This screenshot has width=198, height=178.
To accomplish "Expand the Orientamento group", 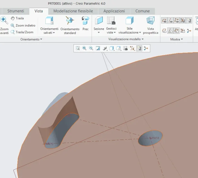I will point(31,39).
